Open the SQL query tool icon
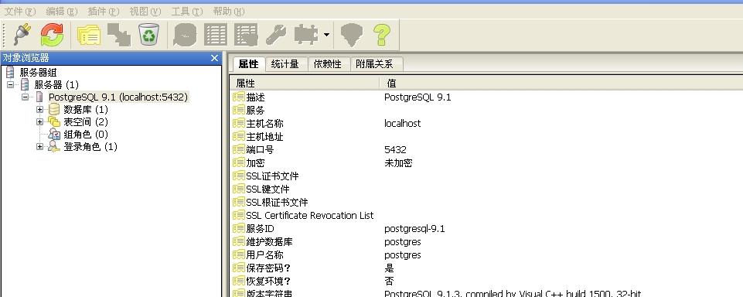Viewport: 743px width, 297px height. (186, 35)
